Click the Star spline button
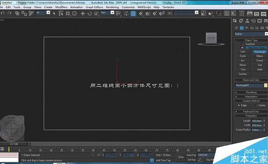The height and width of the screenshot is (164, 268). [x=260, y=65]
